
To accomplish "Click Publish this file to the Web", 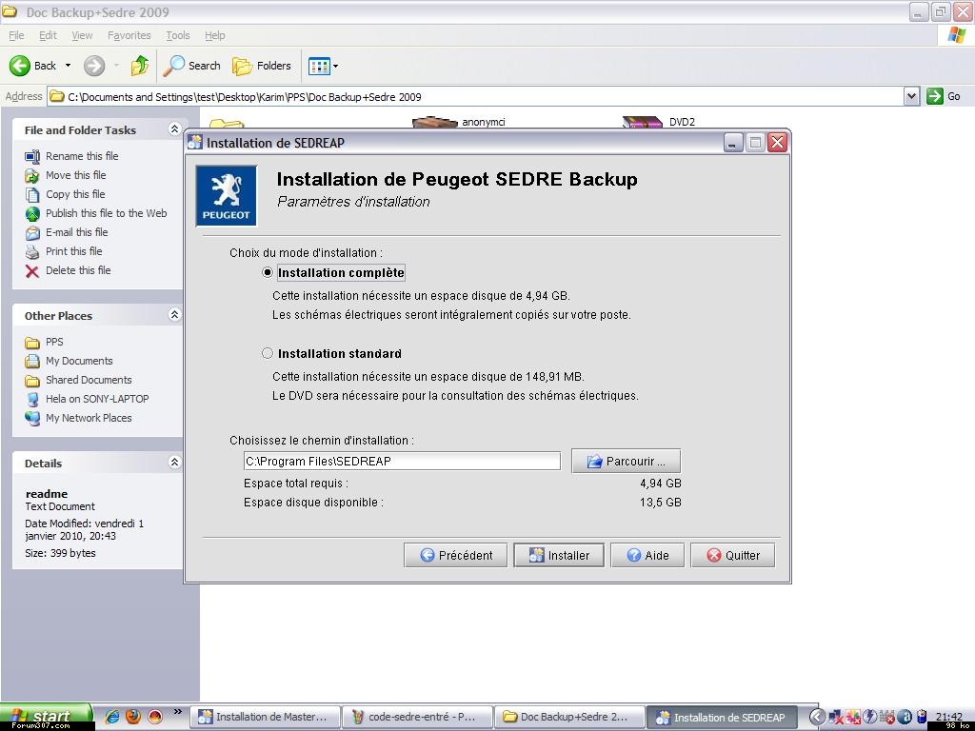I will (96, 213).
